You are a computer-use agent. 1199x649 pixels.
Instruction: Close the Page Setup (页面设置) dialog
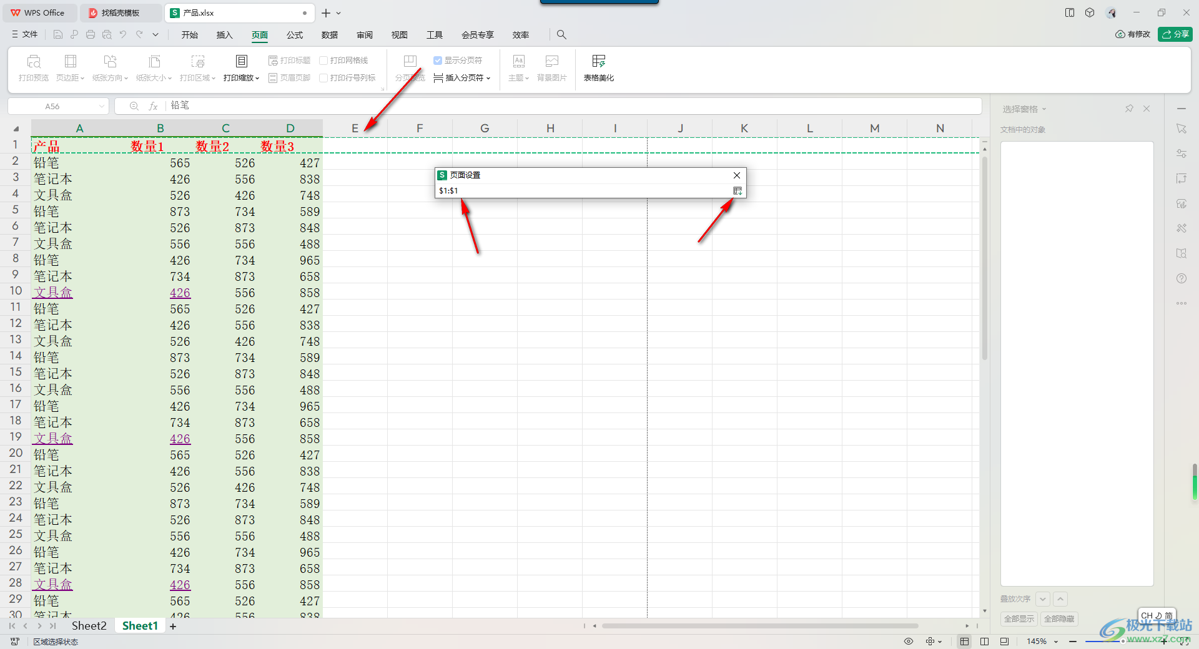click(x=737, y=175)
